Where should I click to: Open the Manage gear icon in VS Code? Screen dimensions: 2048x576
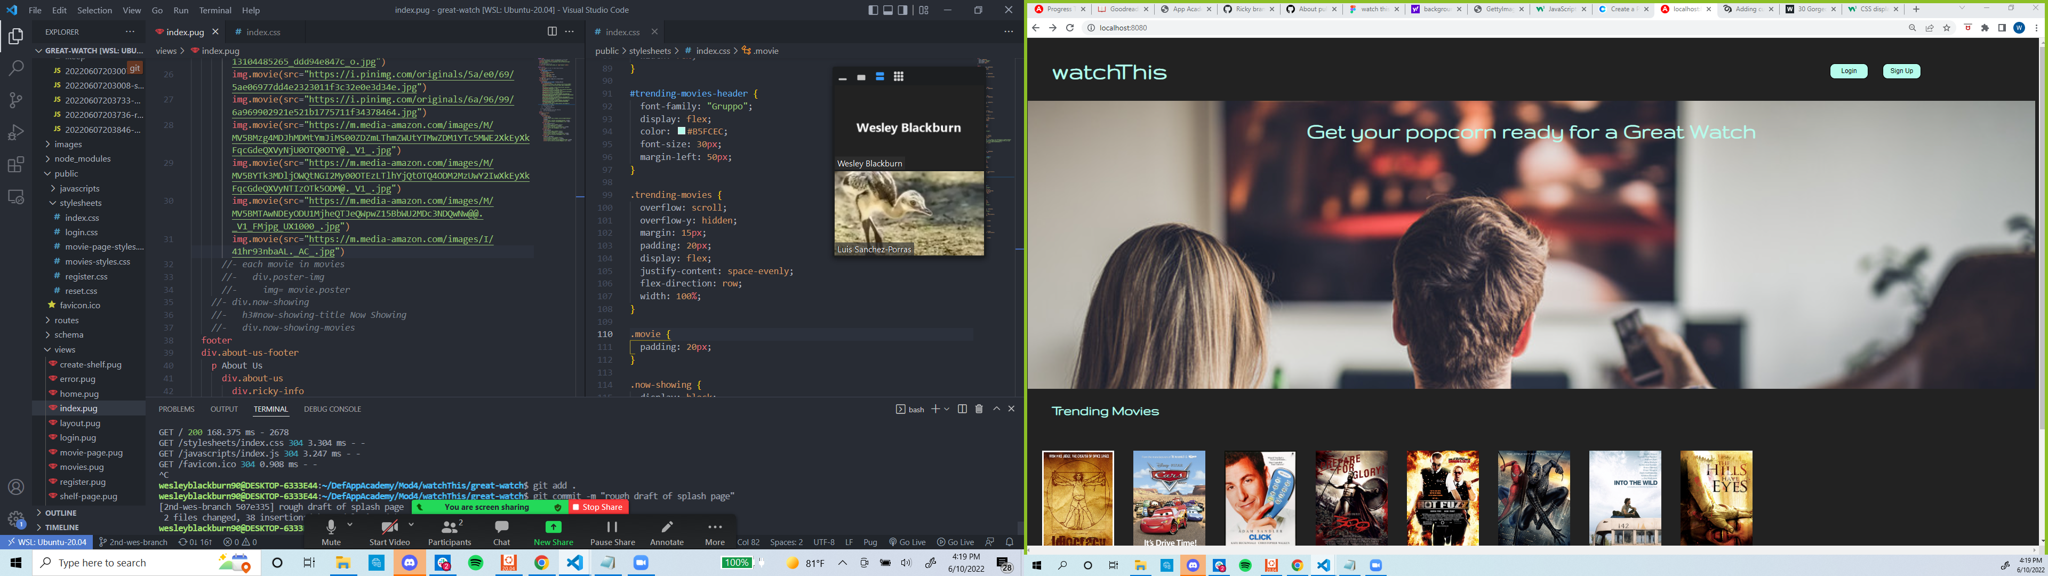[16, 519]
